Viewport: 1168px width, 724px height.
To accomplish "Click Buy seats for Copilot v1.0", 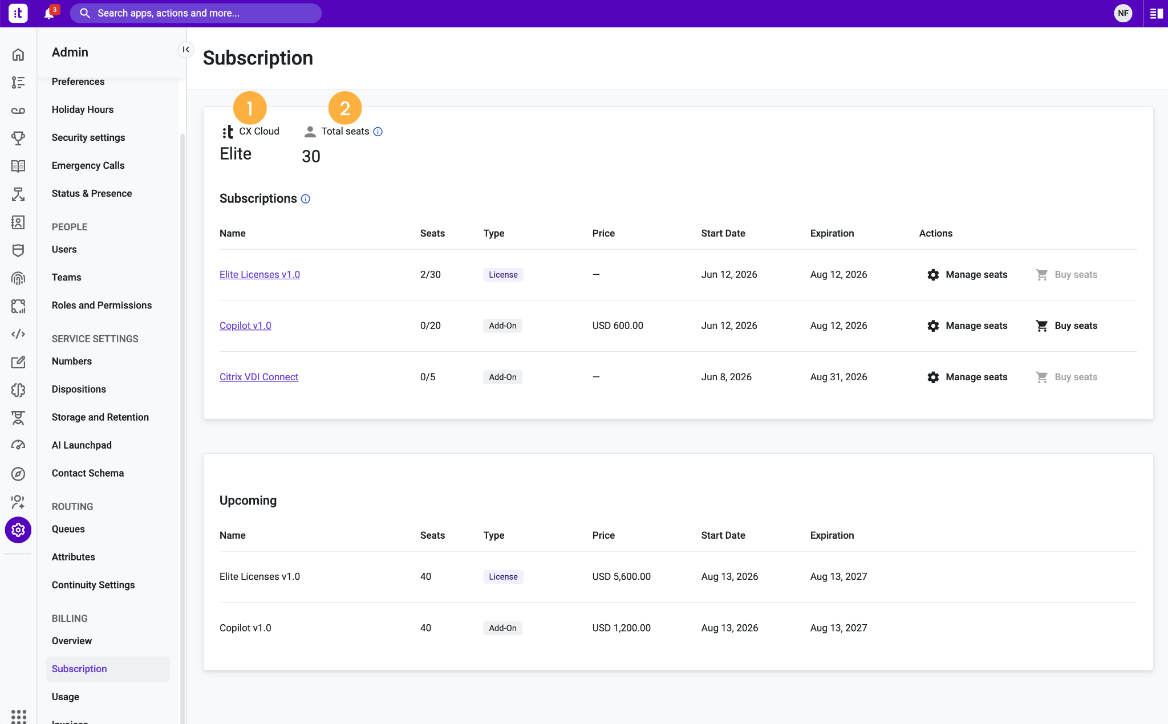I will click(1066, 326).
